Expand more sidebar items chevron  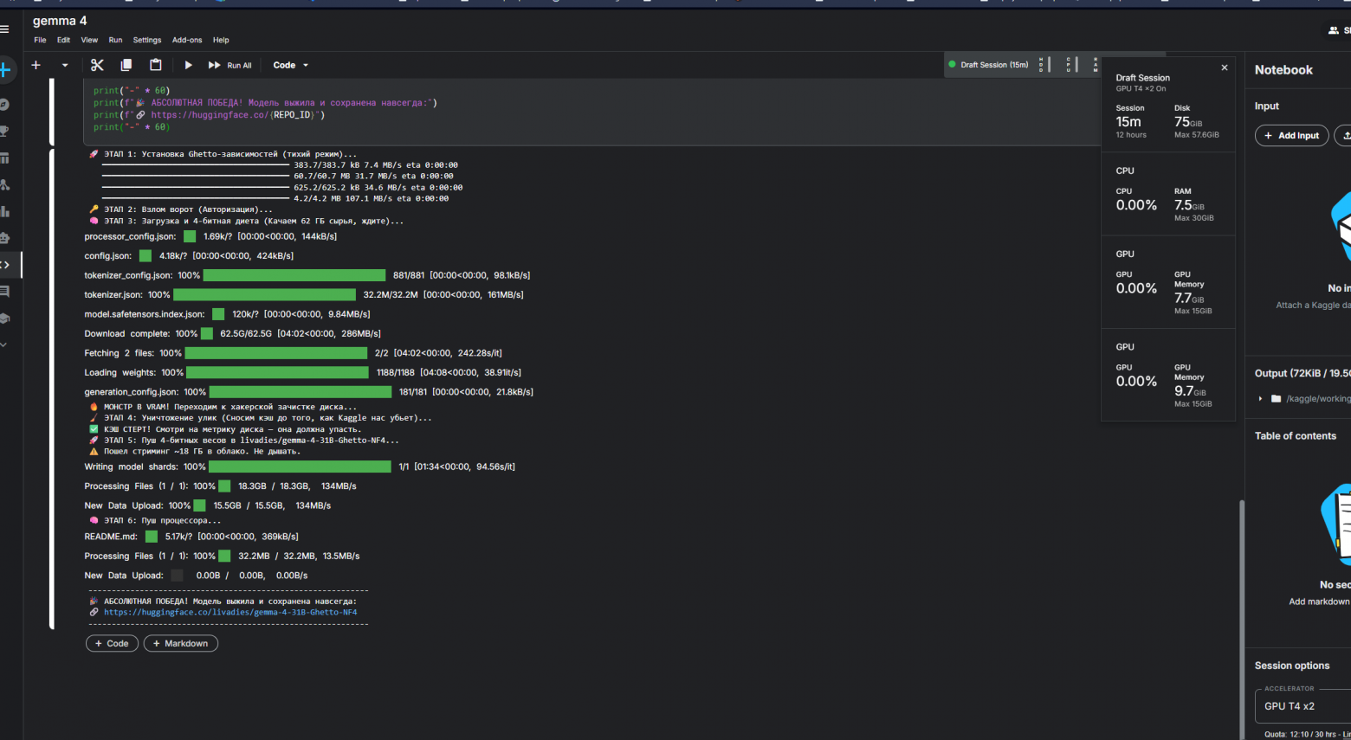click(3, 344)
